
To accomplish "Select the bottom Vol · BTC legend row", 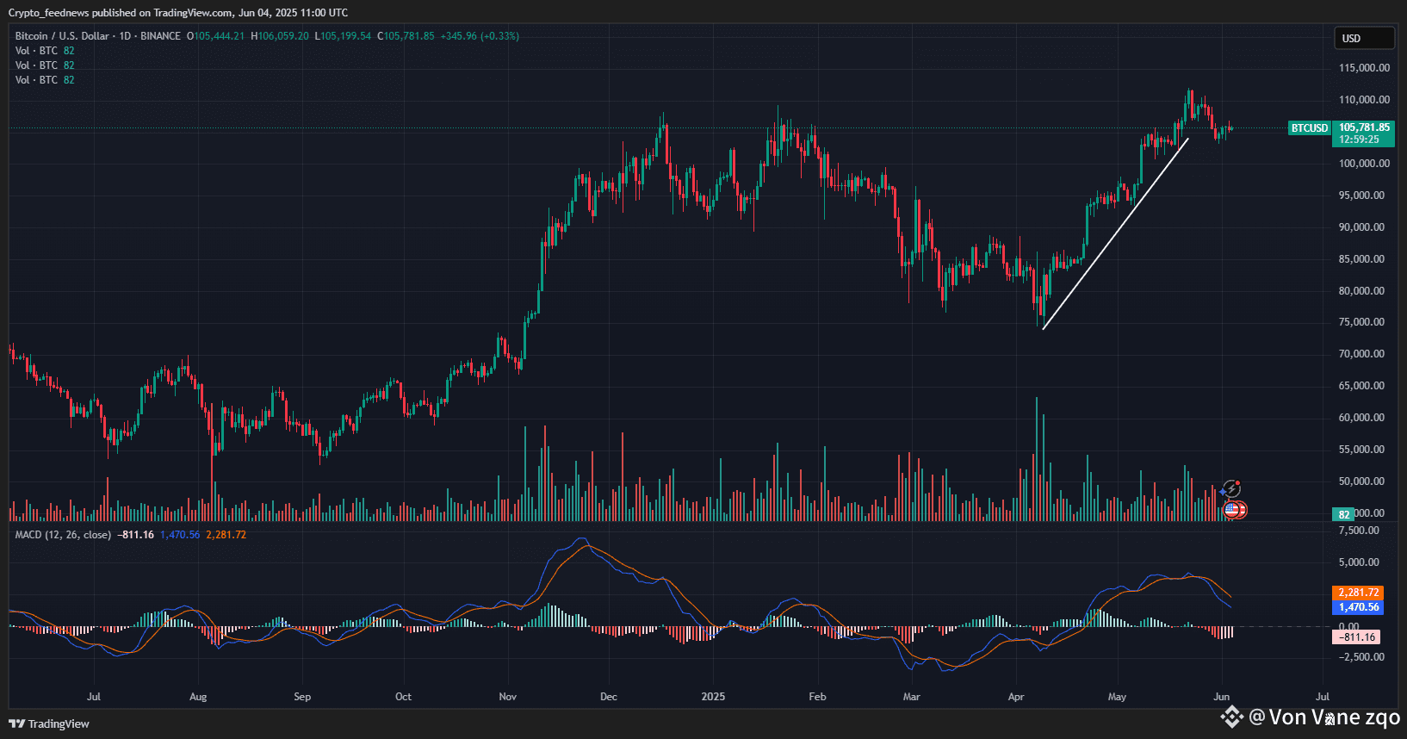I will 45,80.
